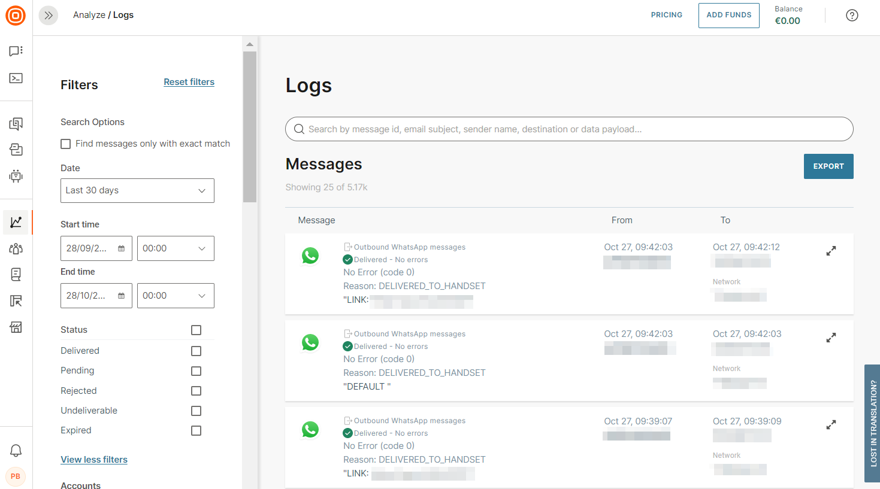Click the message search input field

coord(569,129)
